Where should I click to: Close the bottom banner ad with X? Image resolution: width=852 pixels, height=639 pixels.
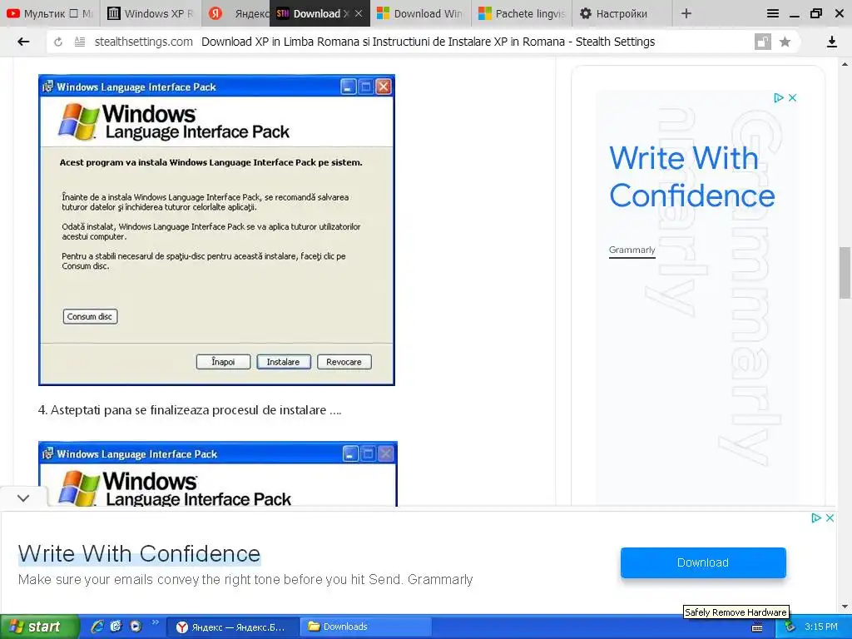click(830, 518)
